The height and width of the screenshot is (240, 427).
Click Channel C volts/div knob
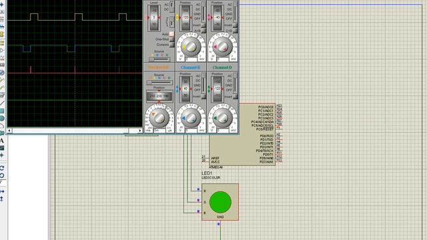click(x=222, y=47)
